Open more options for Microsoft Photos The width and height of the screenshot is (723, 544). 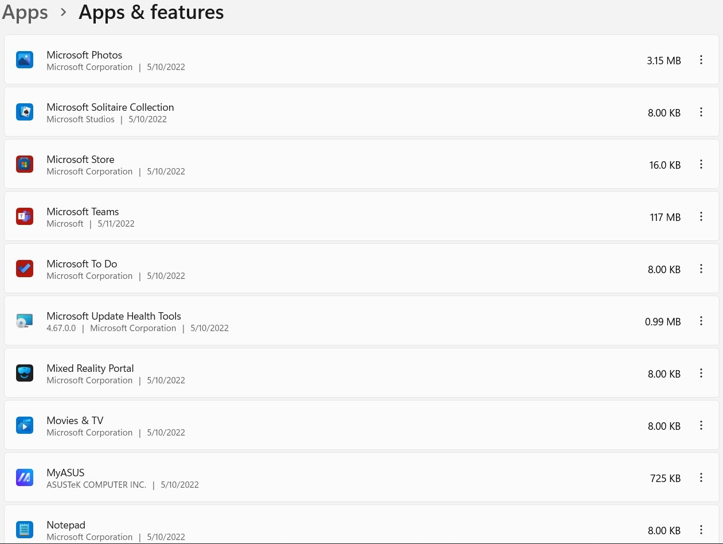pos(701,60)
